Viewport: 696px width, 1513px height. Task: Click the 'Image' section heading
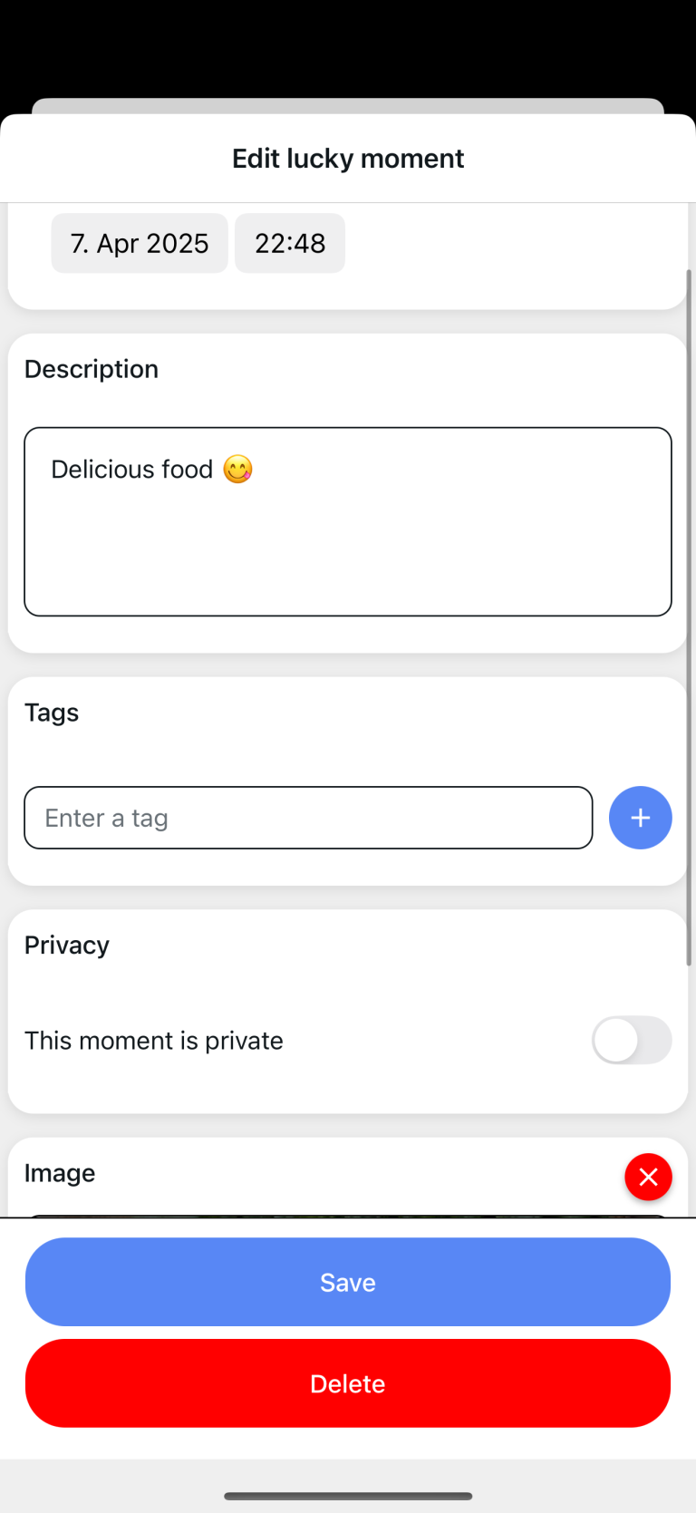pos(60,1173)
